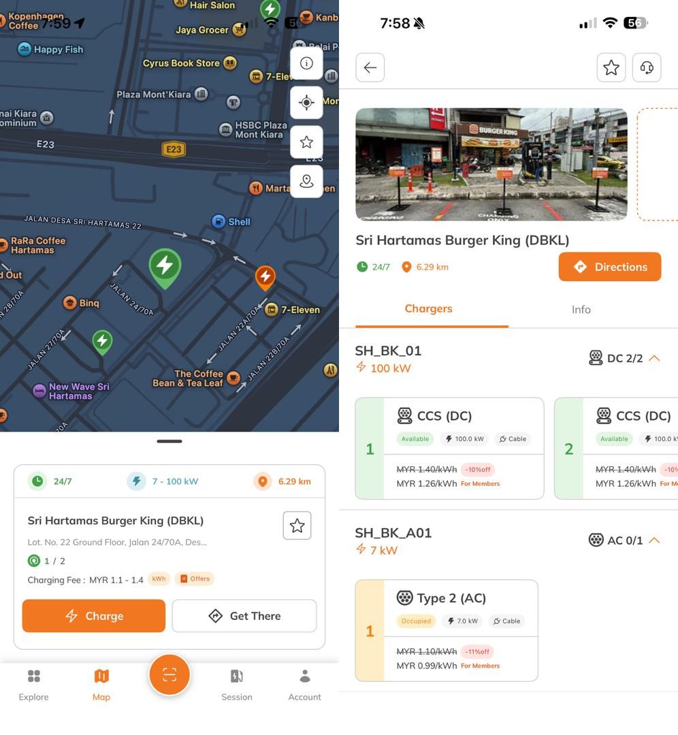Go back using the arrow button
Image resolution: width=678 pixels, height=735 pixels.
tap(370, 67)
